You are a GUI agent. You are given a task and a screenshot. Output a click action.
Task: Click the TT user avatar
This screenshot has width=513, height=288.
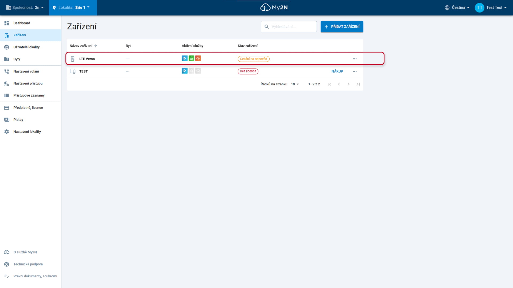(479, 7)
